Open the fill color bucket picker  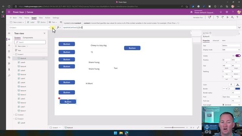(238, 85)
